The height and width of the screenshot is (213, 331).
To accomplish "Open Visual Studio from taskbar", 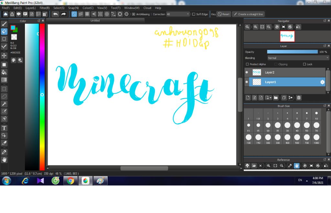I will coord(40,181).
